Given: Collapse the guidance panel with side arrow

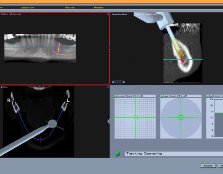Looking at the screenshot, I should pos(109,122).
